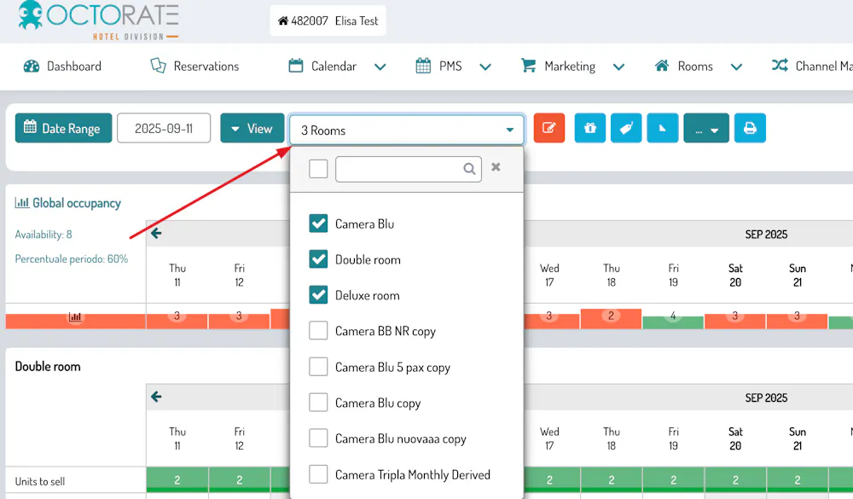Viewport: 853px width, 499px height.
Task: Expand the Rooms menu chevron
Action: point(736,67)
